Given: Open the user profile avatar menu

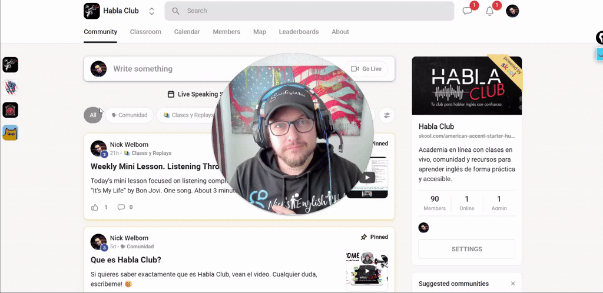Looking at the screenshot, I should (512, 11).
